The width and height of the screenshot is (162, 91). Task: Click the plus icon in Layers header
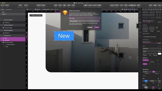pyautogui.click(x=22, y=10)
